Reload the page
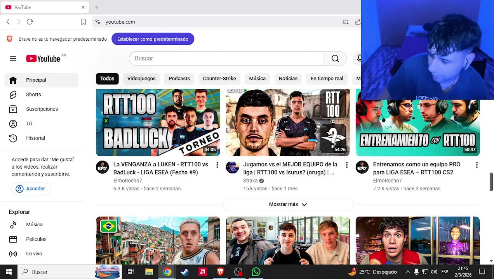This screenshot has width=494, height=279. (30, 22)
